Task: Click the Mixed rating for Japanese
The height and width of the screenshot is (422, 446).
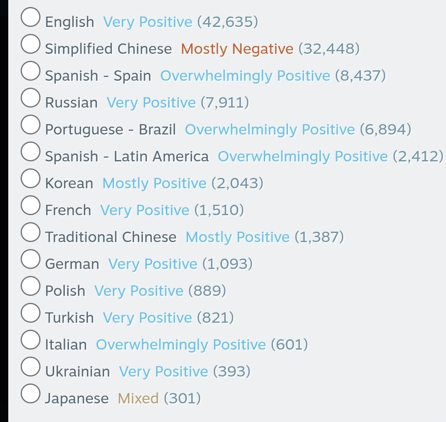Action: click(138, 398)
